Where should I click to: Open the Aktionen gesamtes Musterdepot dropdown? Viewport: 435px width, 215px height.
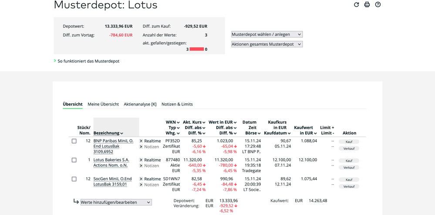(267, 44)
